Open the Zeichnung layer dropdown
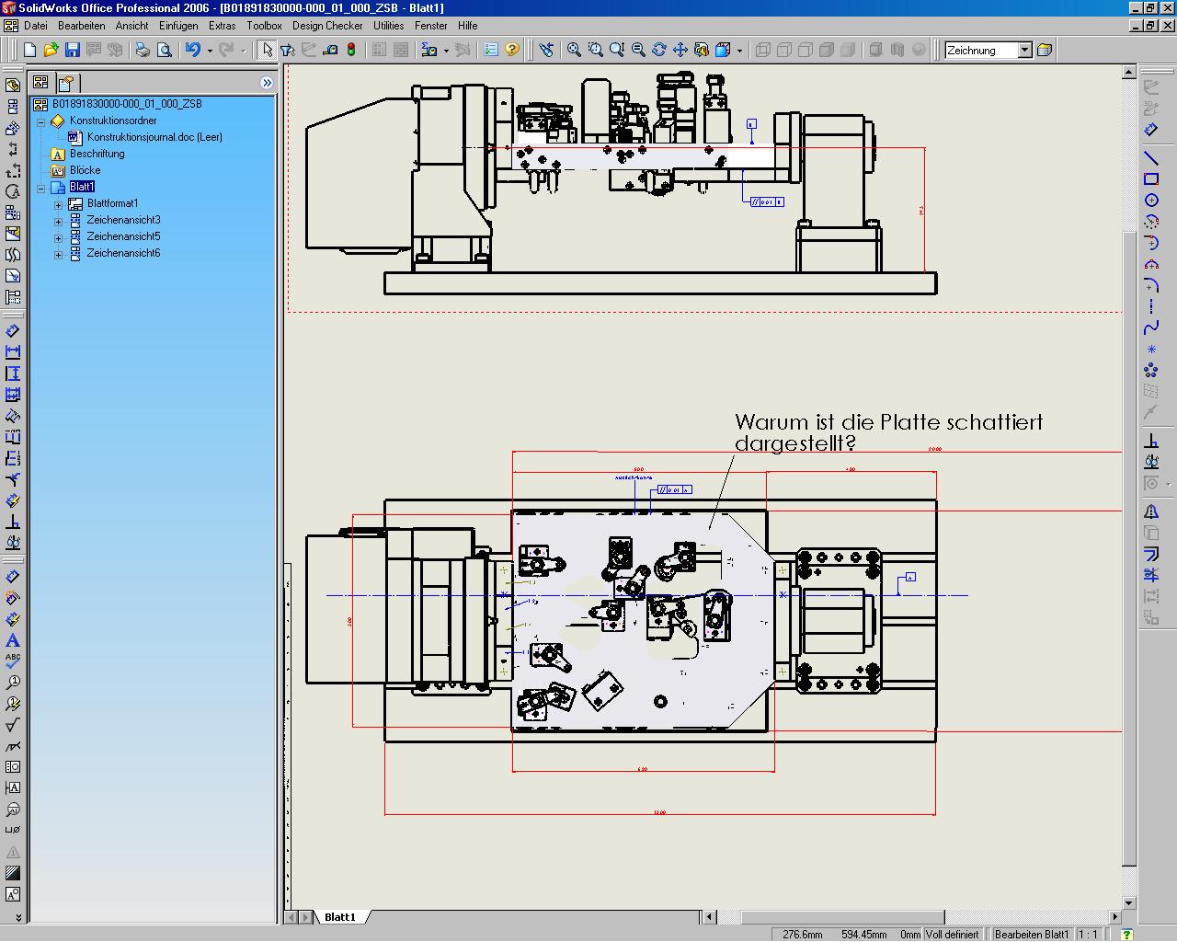1177x942 pixels. [x=1024, y=51]
